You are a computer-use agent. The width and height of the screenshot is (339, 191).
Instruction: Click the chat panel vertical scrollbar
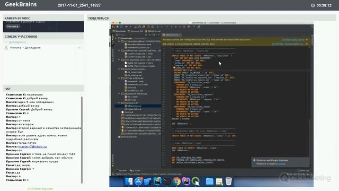(82, 140)
